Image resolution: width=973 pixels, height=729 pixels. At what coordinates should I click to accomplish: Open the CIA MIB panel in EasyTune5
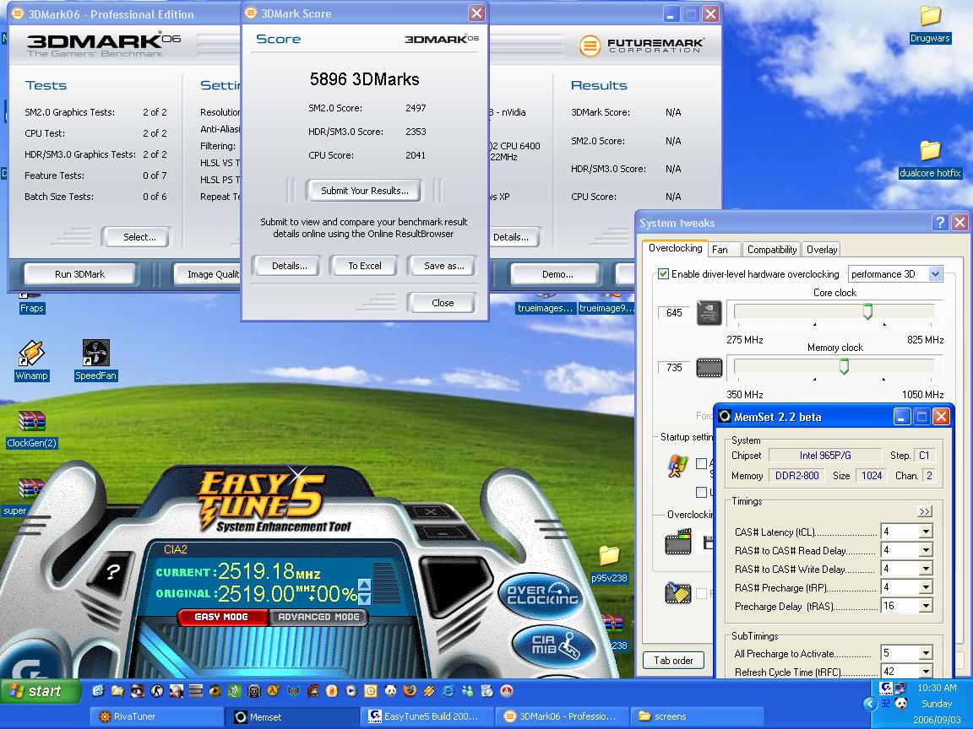(x=542, y=645)
